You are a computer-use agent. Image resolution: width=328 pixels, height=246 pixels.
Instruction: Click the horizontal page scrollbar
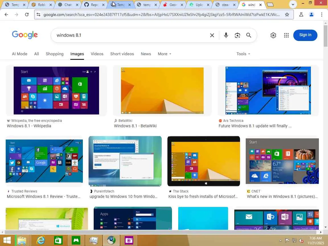(x=161, y=232)
